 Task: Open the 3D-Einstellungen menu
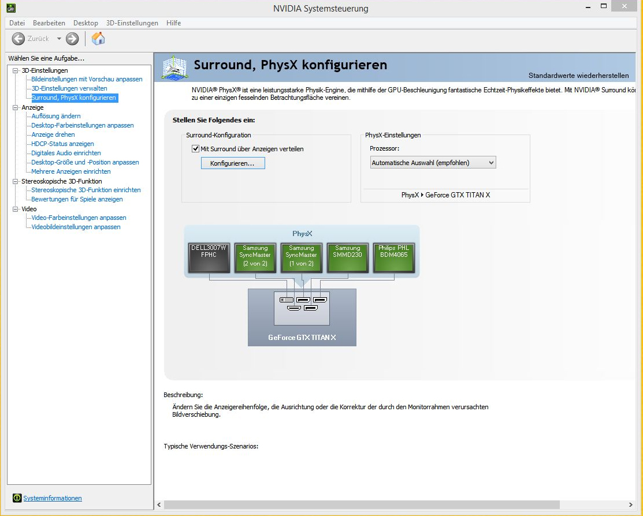click(x=132, y=23)
